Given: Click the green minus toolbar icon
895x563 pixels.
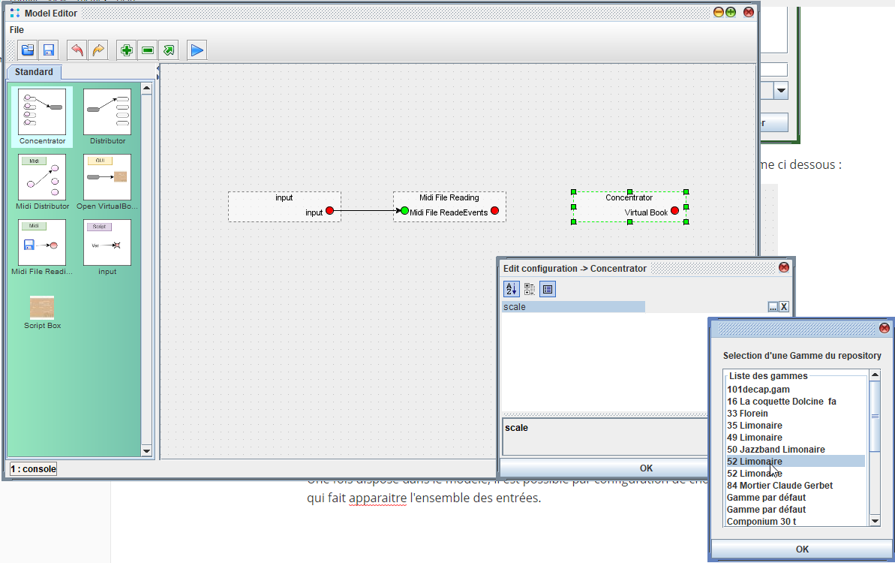Looking at the screenshot, I should (x=148, y=50).
